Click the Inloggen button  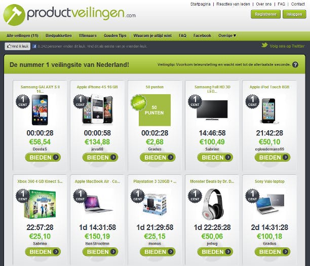click(294, 14)
